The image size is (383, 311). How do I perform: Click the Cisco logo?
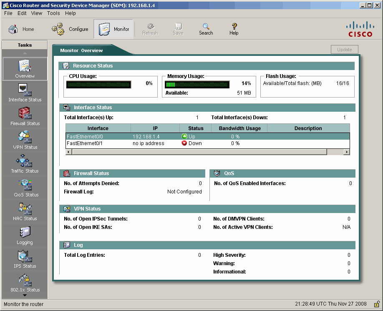[360, 29]
